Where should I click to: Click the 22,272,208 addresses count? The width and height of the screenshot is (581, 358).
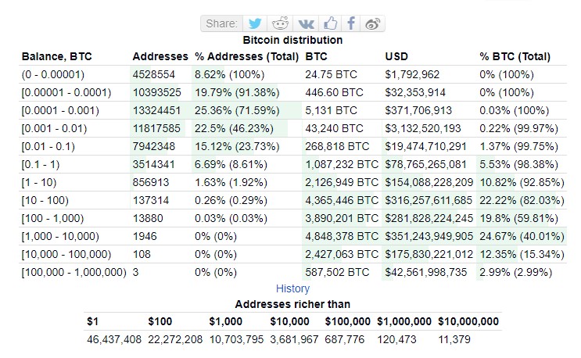pyautogui.click(x=175, y=339)
